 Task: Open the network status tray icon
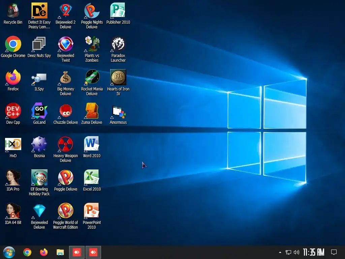[288, 252]
